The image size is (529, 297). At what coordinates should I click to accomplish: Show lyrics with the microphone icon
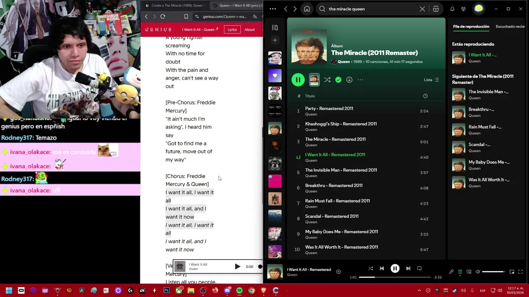pyautogui.click(x=451, y=272)
